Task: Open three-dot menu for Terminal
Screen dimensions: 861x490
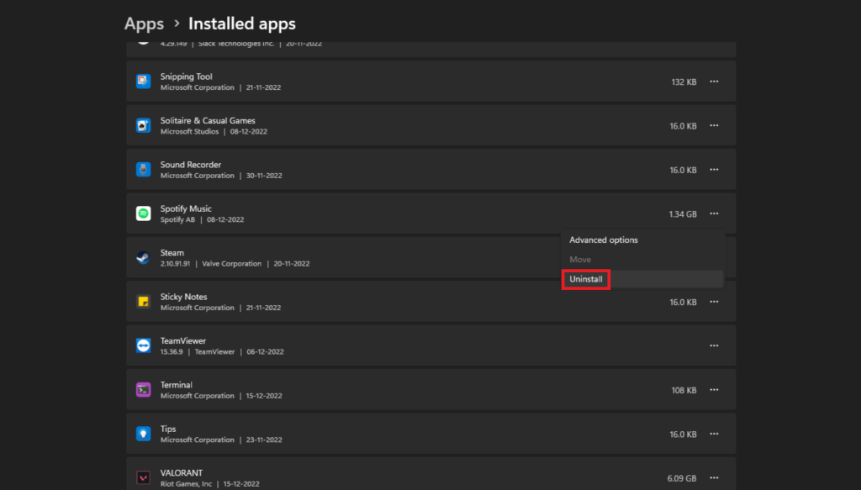Action: [x=714, y=390]
